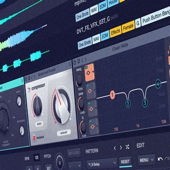Toggle the red PRESENCE switch
The width and height of the screenshot is (170, 170).
coord(34,138)
